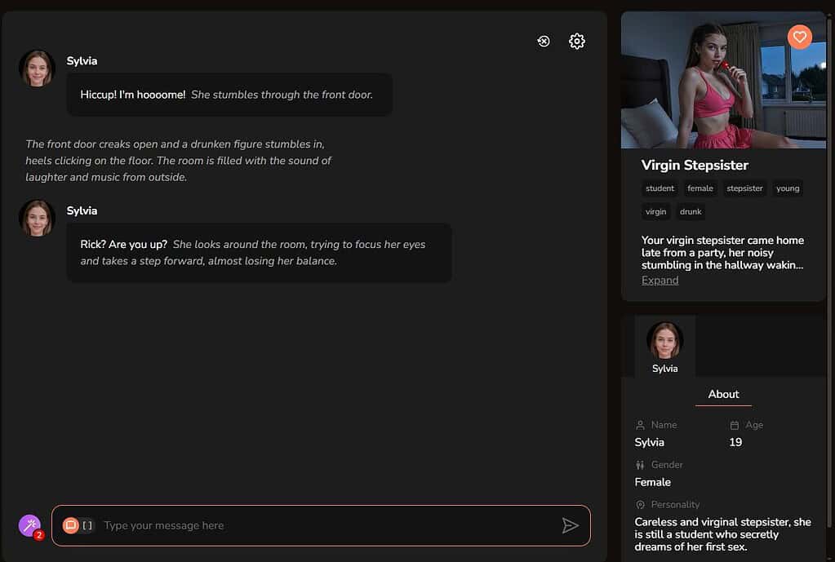Screen dimensions: 835x562
Task: Click the 'young' tag
Action: pyautogui.click(x=788, y=188)
